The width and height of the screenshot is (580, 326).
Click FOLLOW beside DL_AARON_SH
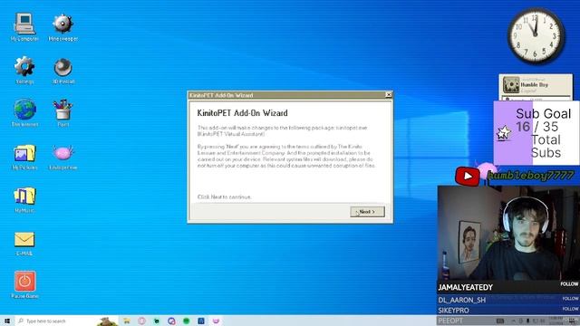(x=570, y=298)
